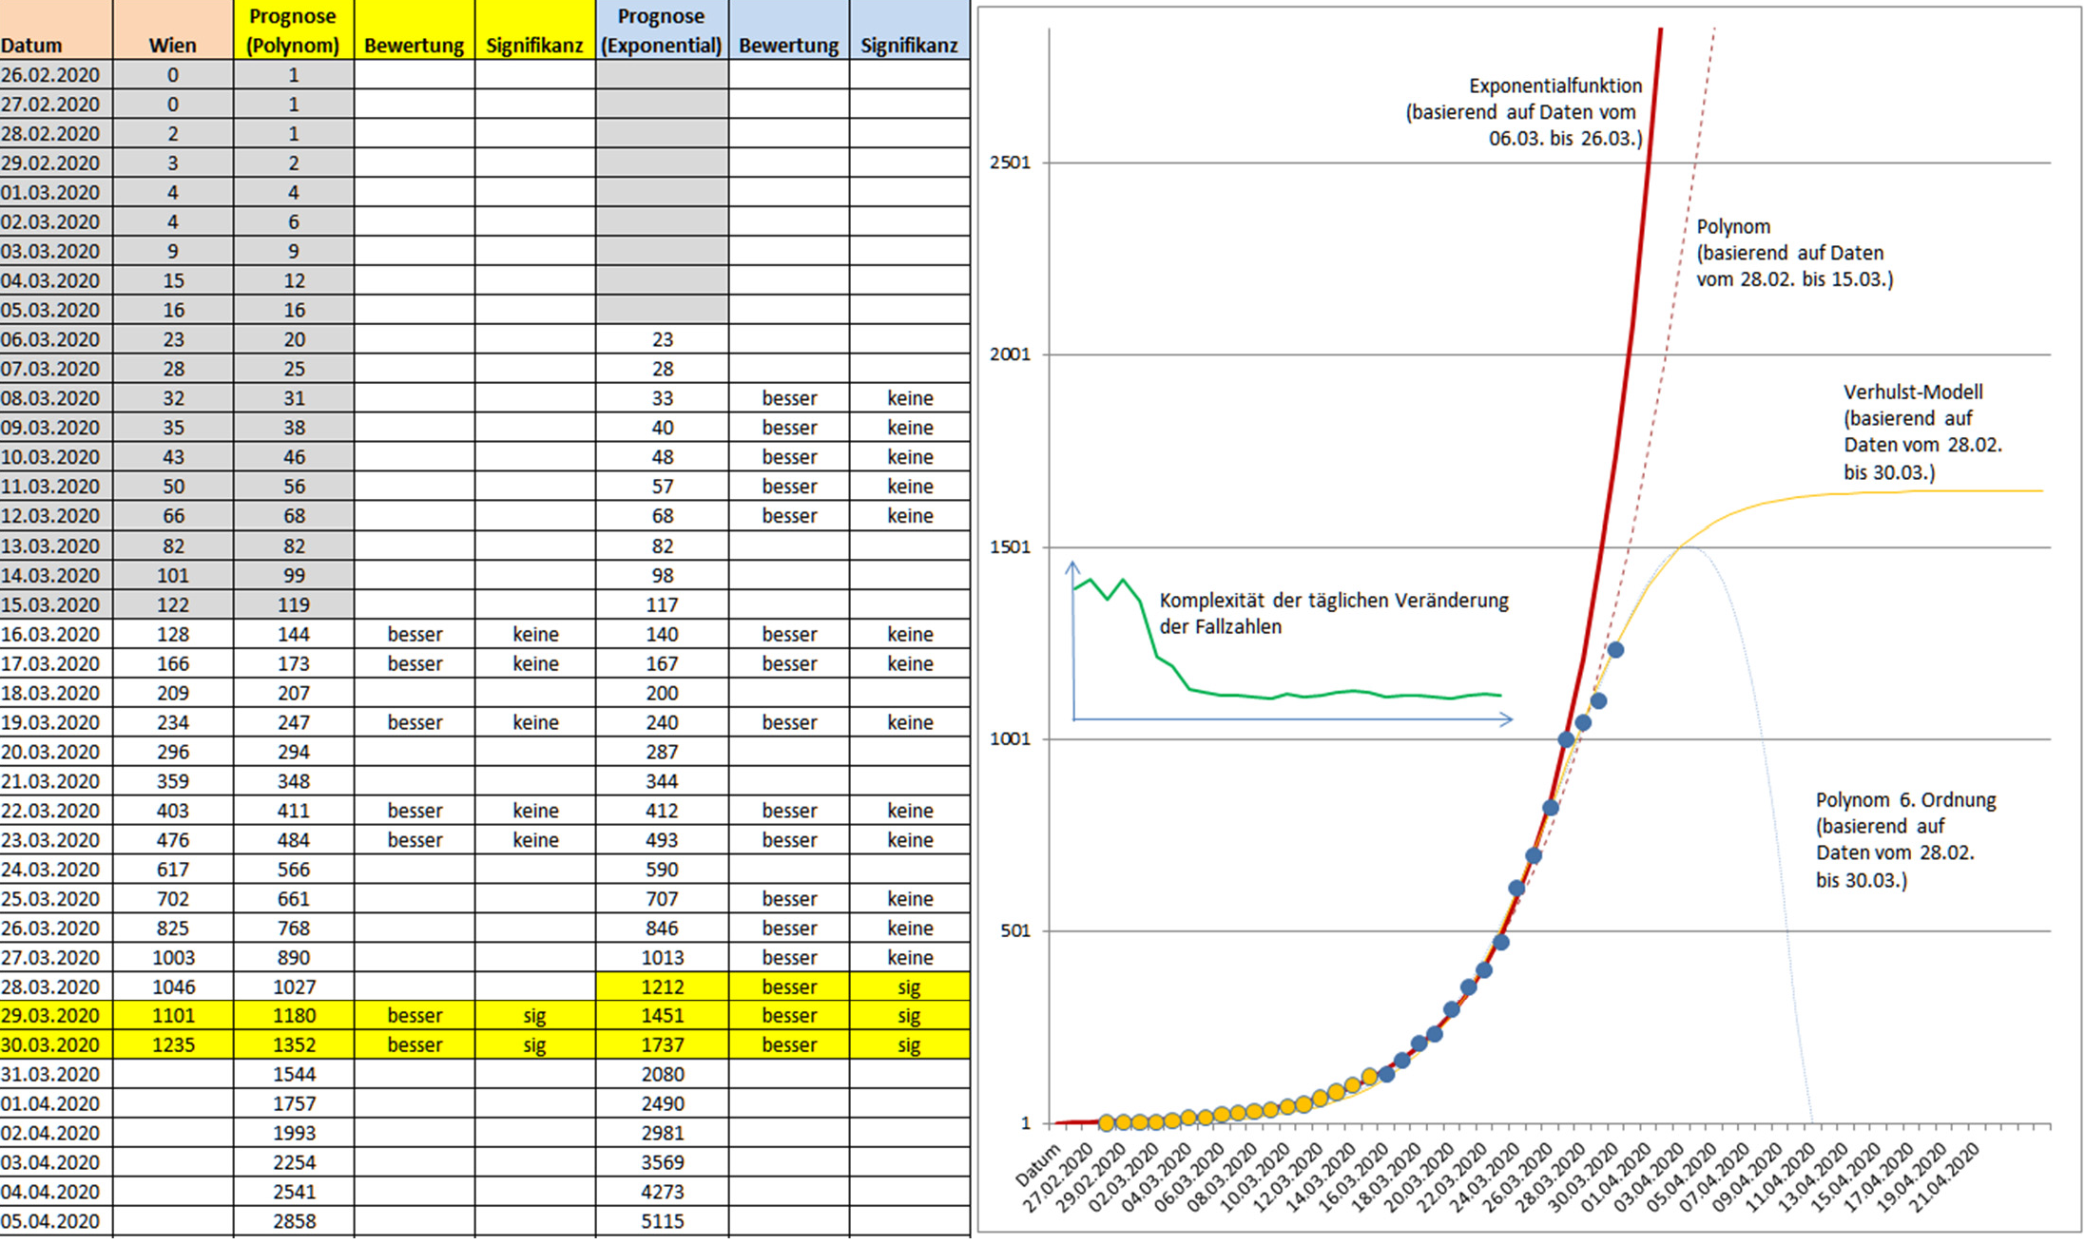Select the 'Wien' column header
The width and height of the screenshot is (2085, 1244).
tap(173, 30)
